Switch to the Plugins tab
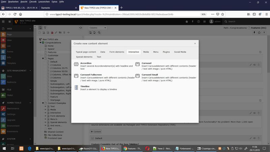The image size is (270, 152). [x=166, y=52]
